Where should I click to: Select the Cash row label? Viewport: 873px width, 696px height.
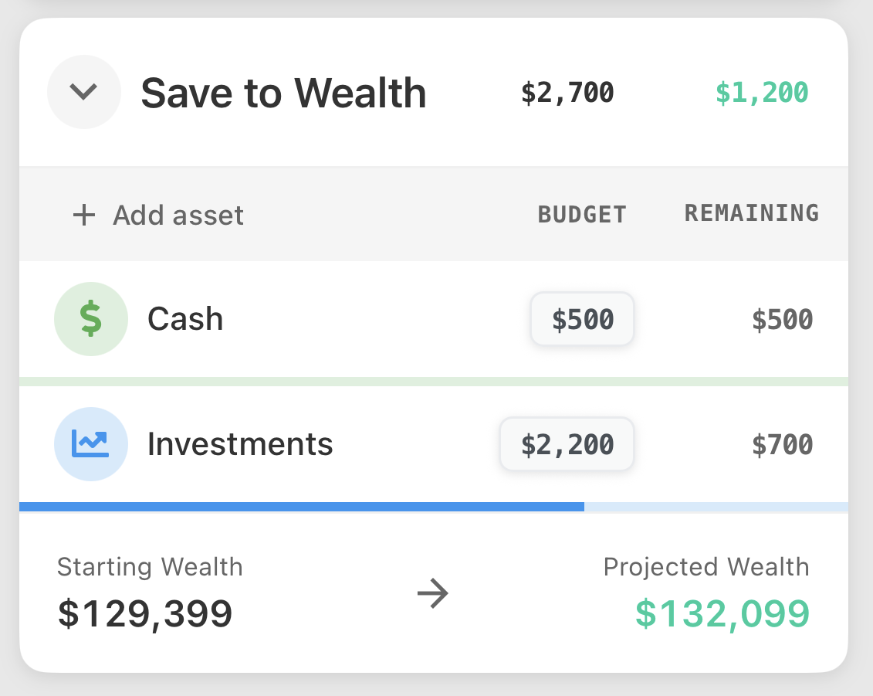tap(185, 319)
